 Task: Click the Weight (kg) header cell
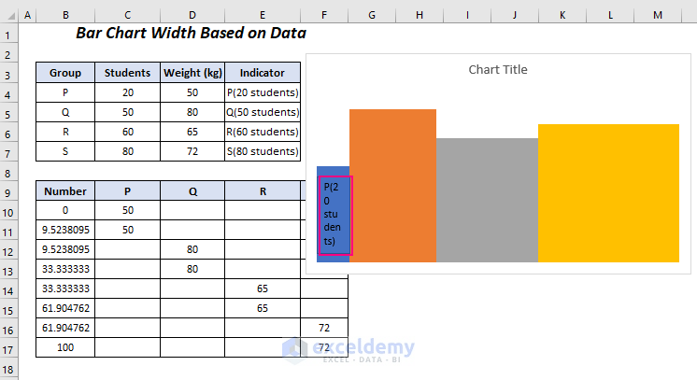(x=192, y=73)
